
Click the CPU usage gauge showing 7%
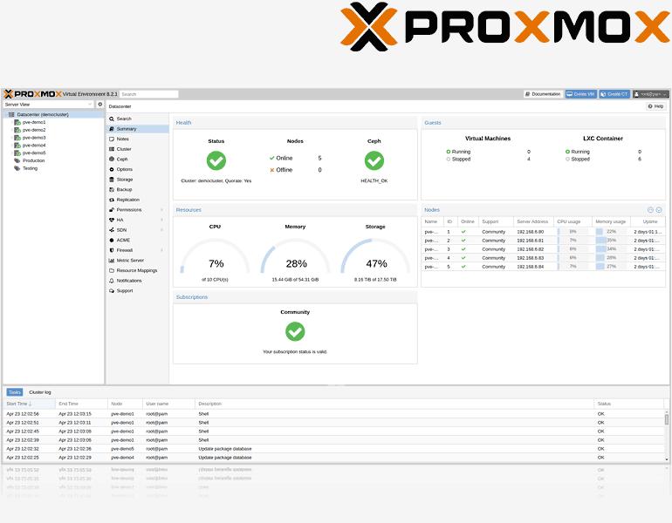click(x=216, y=257)
